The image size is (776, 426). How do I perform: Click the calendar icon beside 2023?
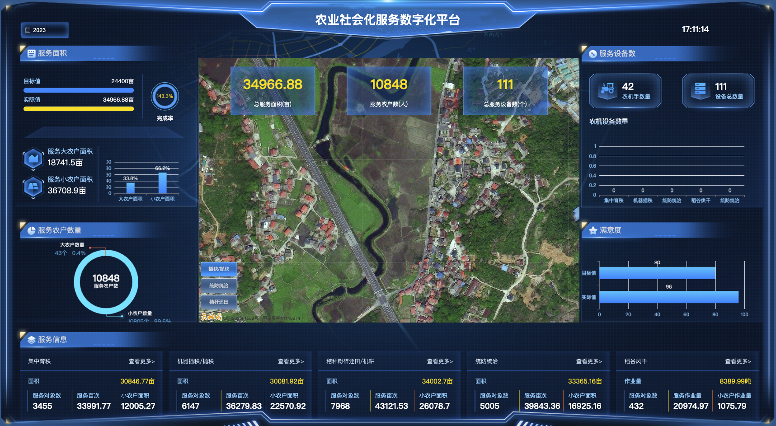[x=28, y=30]
